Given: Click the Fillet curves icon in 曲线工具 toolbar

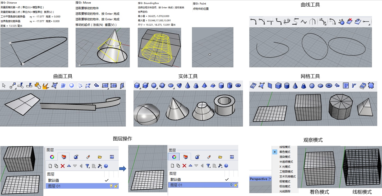Looking at the screenshot, I should (x=253, y=22).
